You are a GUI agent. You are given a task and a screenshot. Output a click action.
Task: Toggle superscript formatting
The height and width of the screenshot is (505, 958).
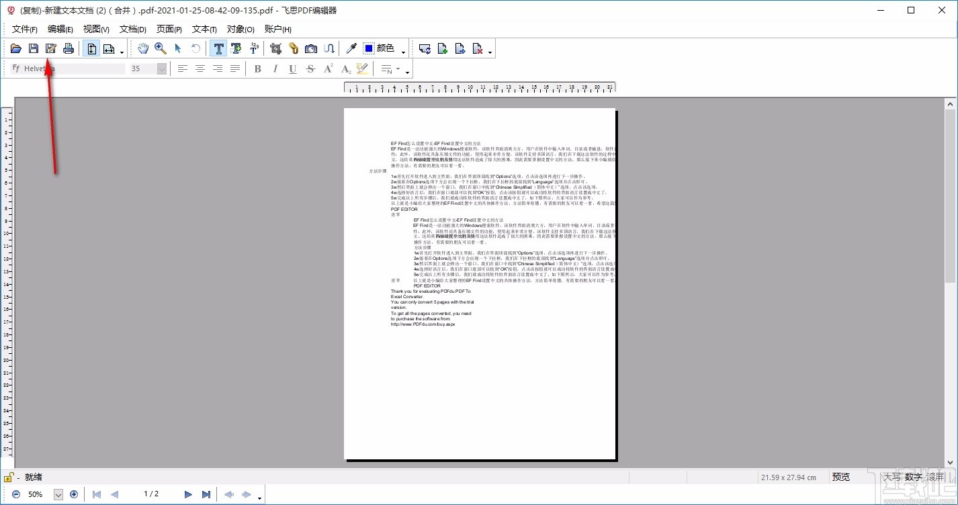[328, 68]
